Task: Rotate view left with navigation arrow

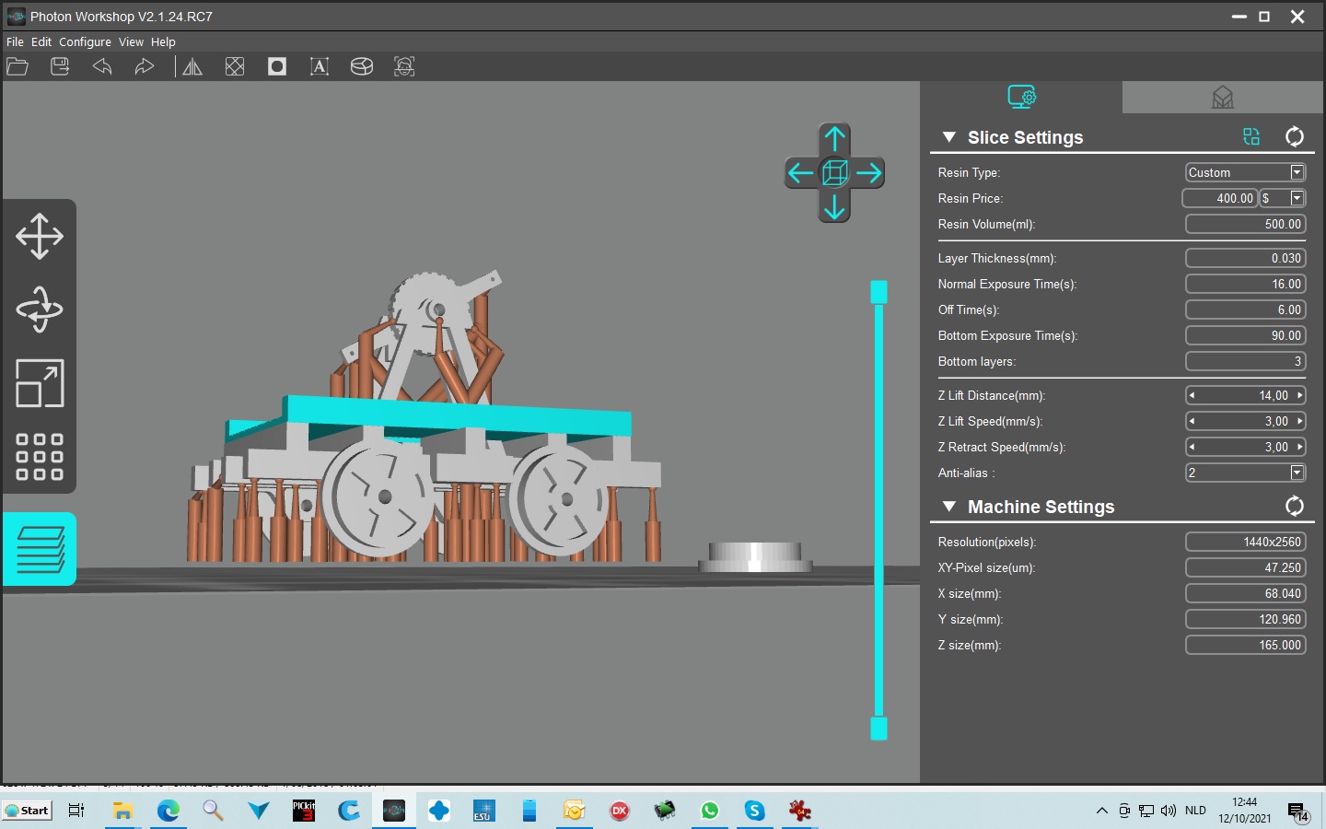Action: click(x=800, y=172)
